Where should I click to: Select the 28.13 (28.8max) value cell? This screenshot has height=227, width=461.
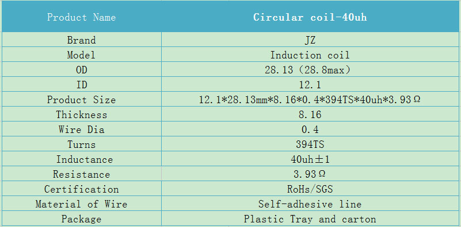(310, 70)
